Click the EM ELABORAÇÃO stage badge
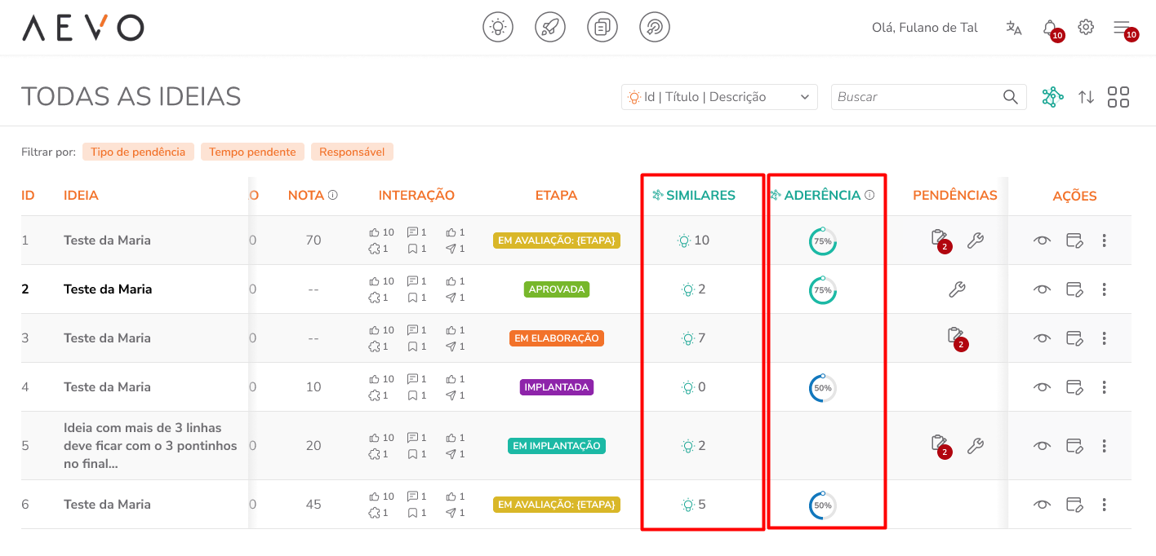The width and height of the screenshot is (1156, 556). [557, 338]
